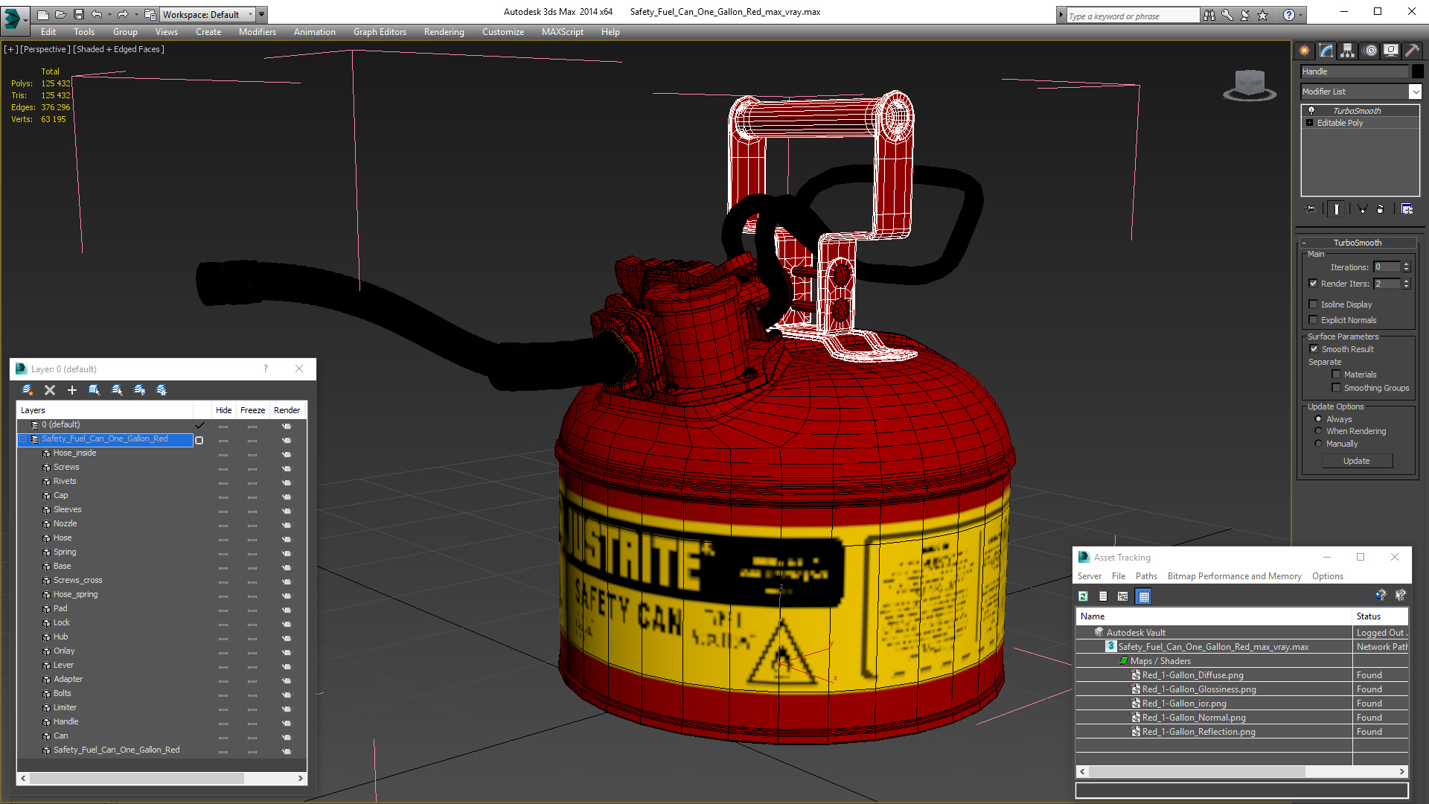Screen dimensions: 1429x804
Task: Expand the Editable Poly stack entry
Action: [1309, 122]
